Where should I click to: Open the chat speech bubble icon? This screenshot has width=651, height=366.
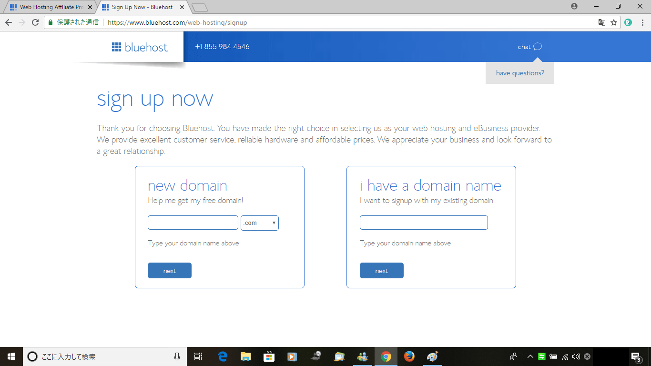point(538,47)
